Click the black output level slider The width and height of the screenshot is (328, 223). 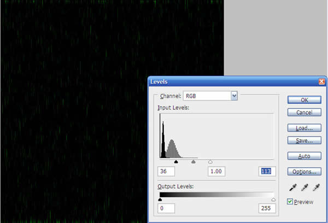coord(160,199)
